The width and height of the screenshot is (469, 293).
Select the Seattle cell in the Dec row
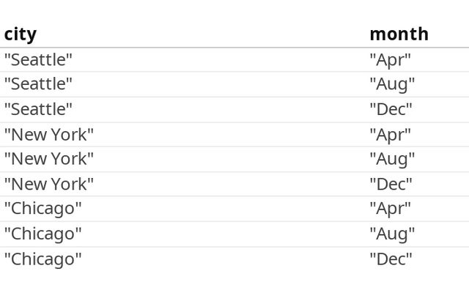point(39,109)
